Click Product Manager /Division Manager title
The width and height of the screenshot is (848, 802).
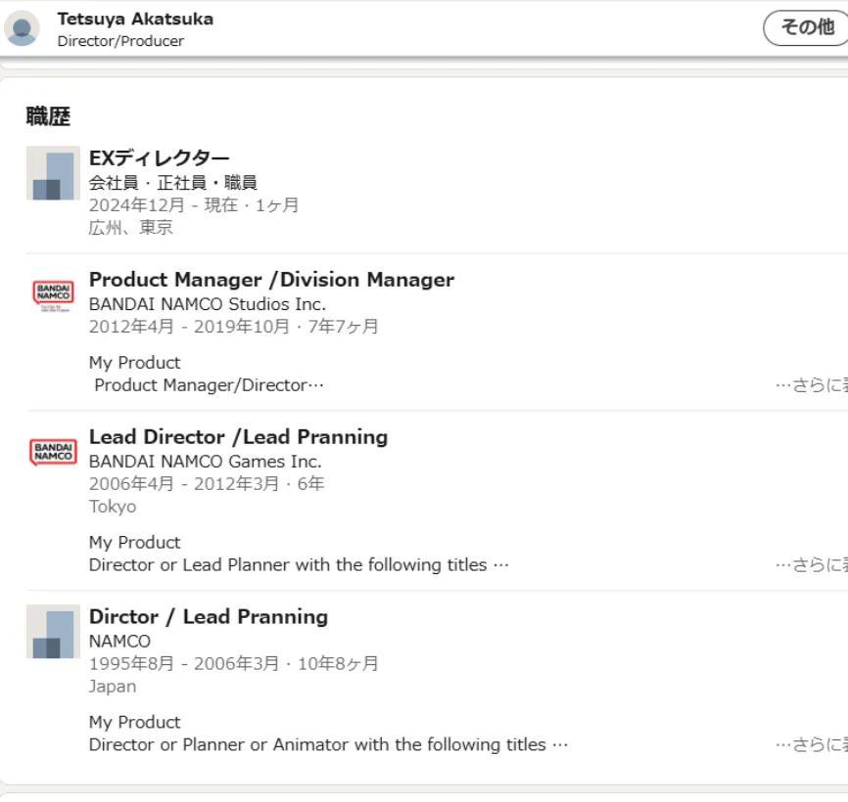271,280
